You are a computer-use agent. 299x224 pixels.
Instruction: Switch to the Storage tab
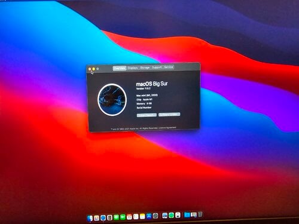pos(145,67)
